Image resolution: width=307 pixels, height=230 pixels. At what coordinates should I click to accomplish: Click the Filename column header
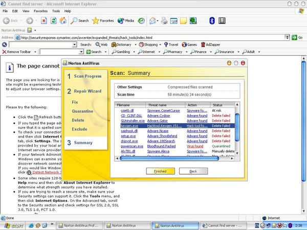(x=130, y=105)
